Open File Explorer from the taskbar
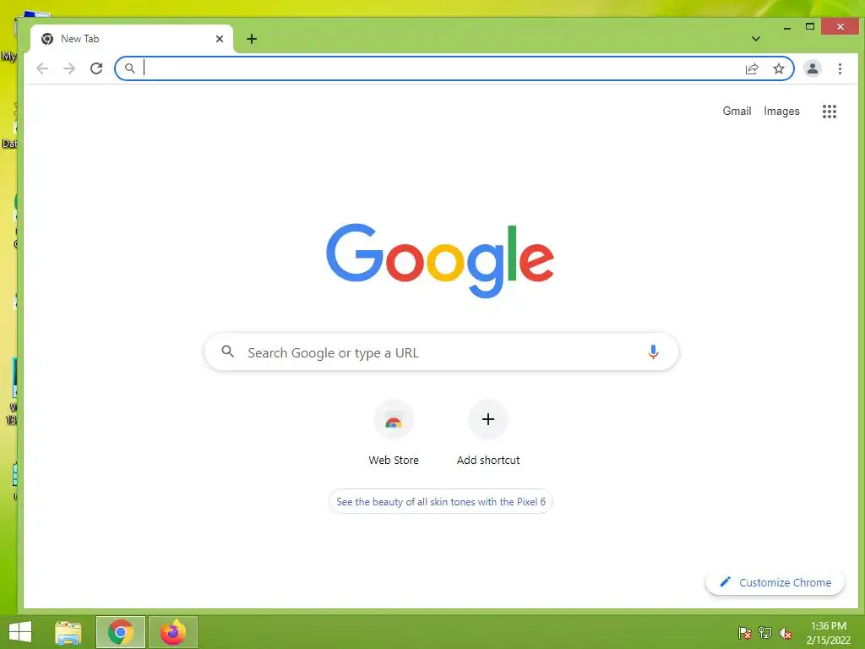This screenshot has width=865, height=649. click(68, 632)
